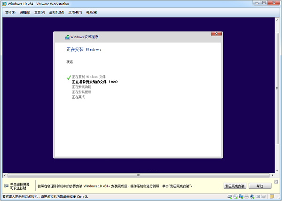Screen dimensions: 282x201
Task: Click the 我已完成安装 button
Action: [x=235, y=186]
